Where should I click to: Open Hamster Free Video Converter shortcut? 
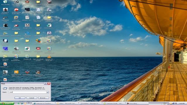click(16, 73)
